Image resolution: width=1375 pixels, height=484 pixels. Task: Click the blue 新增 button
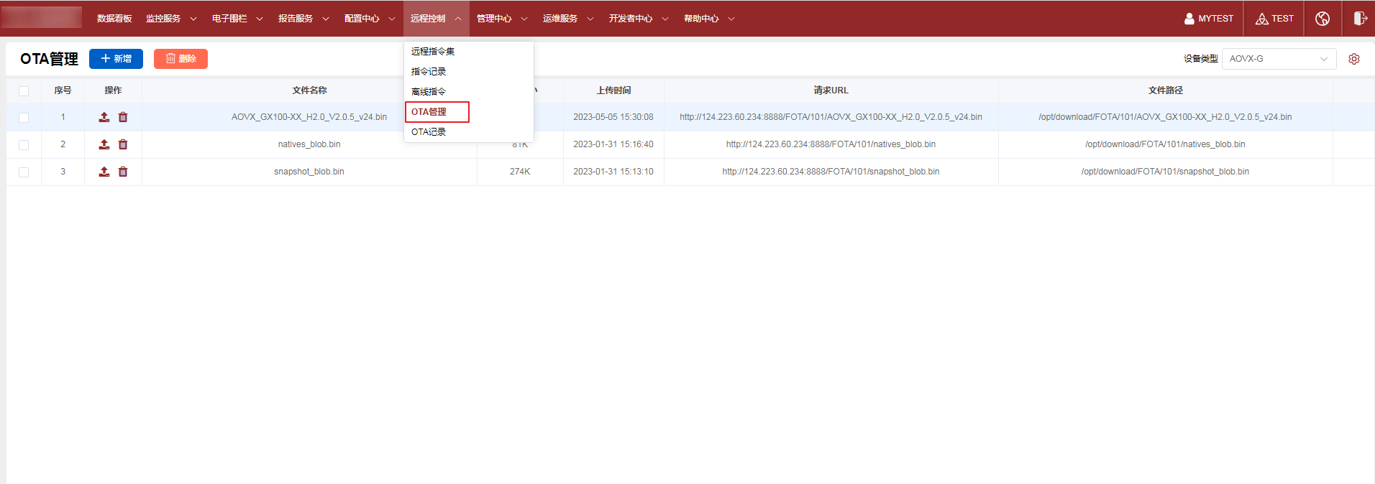116,59
